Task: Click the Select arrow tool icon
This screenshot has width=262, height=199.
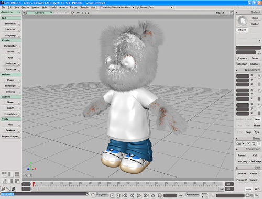Action: click(x=243, y=20)
